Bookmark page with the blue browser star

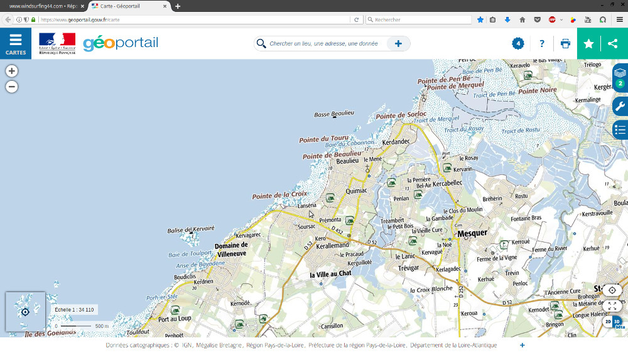point(480,19)
